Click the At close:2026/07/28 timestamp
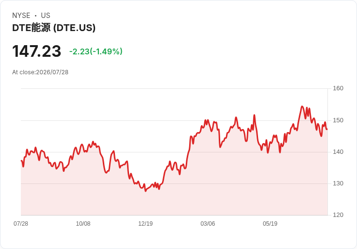Viewport: 357px width, 249px height. [x=40, y=72]
